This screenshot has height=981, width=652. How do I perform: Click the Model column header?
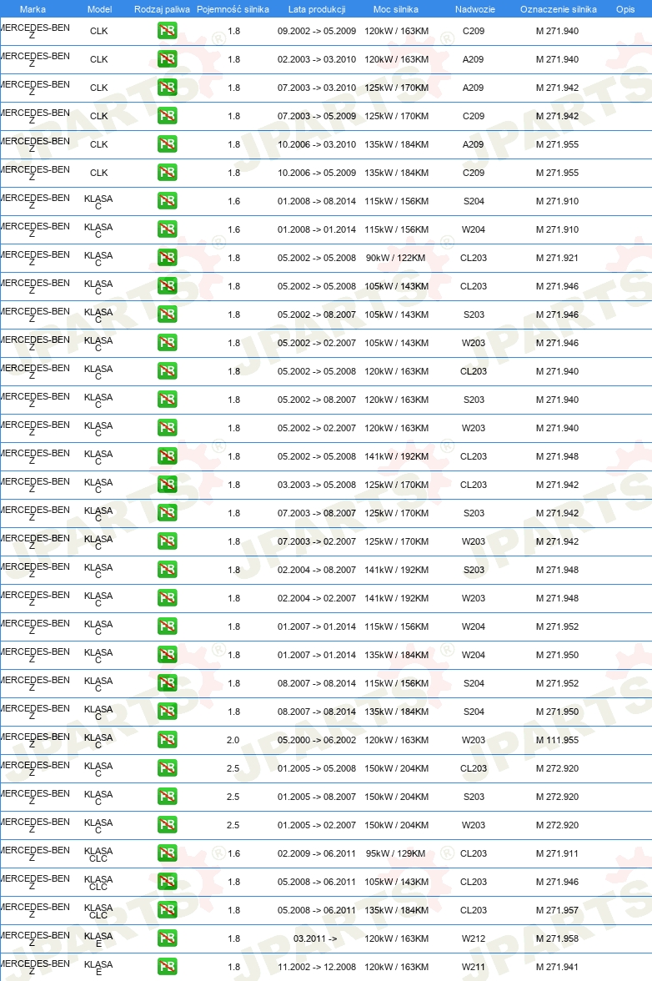tap(99, 9)
